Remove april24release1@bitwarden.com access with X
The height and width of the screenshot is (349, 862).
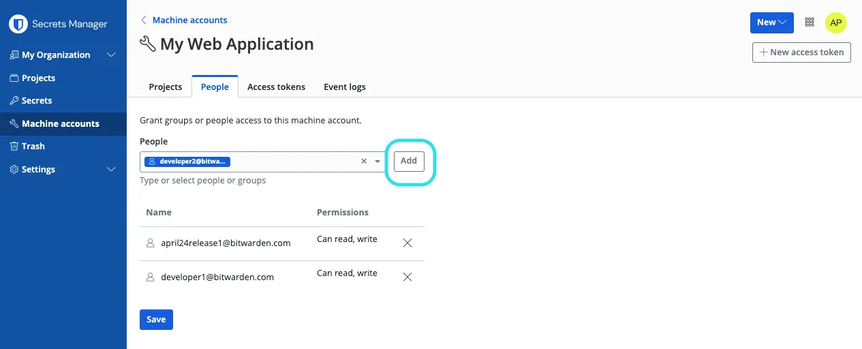tap(407, 243)
